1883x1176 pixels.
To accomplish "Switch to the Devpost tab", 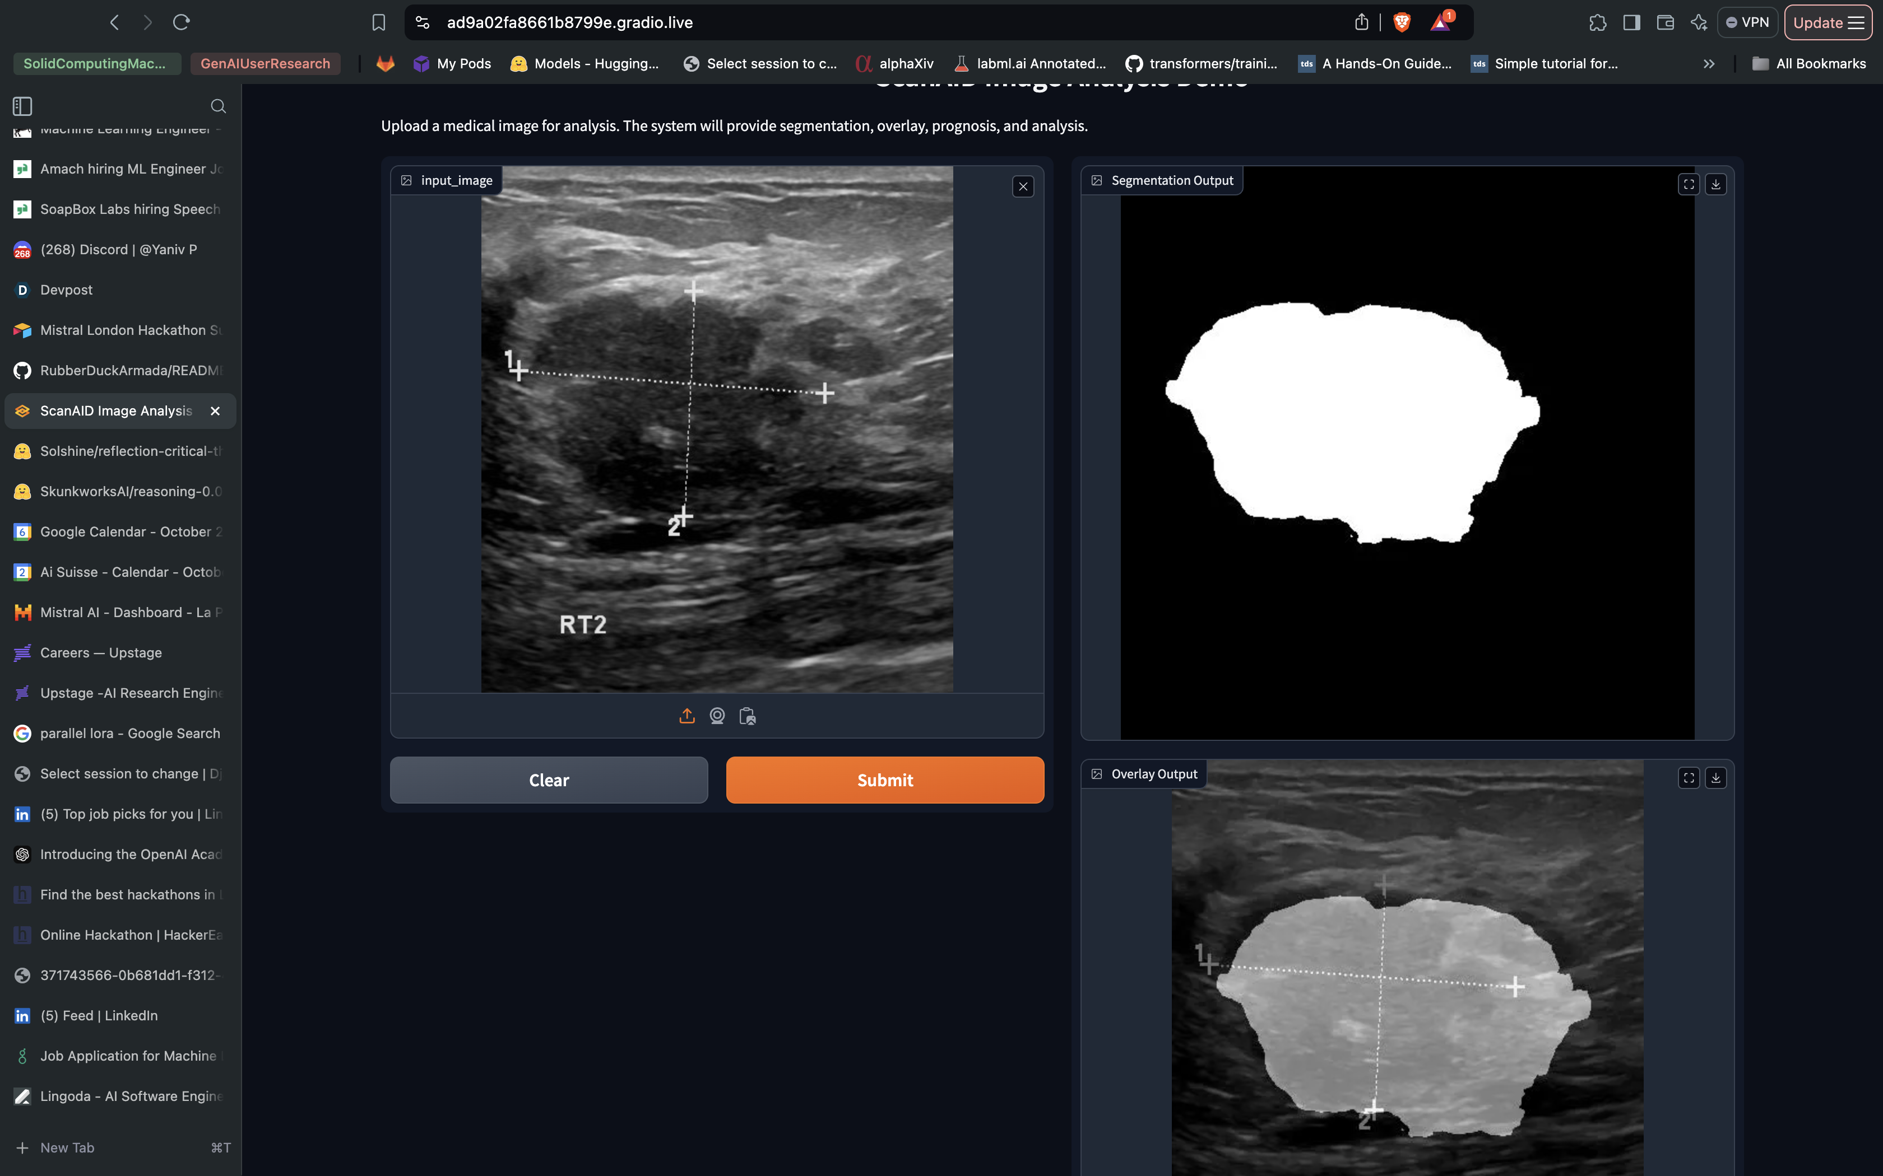I will (66, 290).
